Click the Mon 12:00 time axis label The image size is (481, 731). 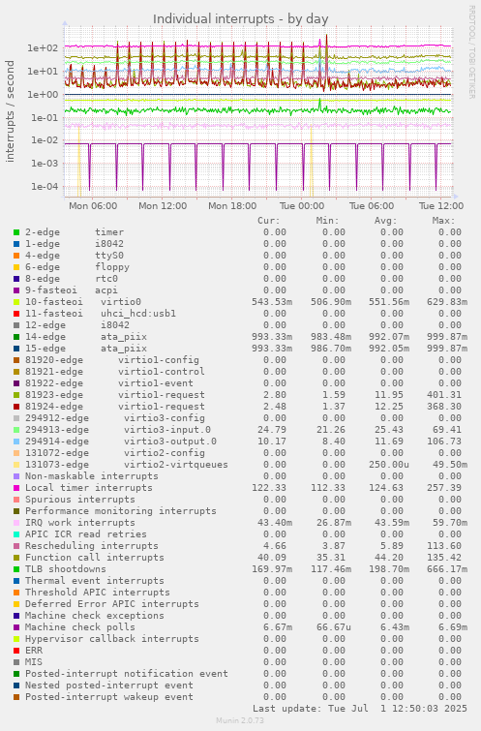coord(163,206)
